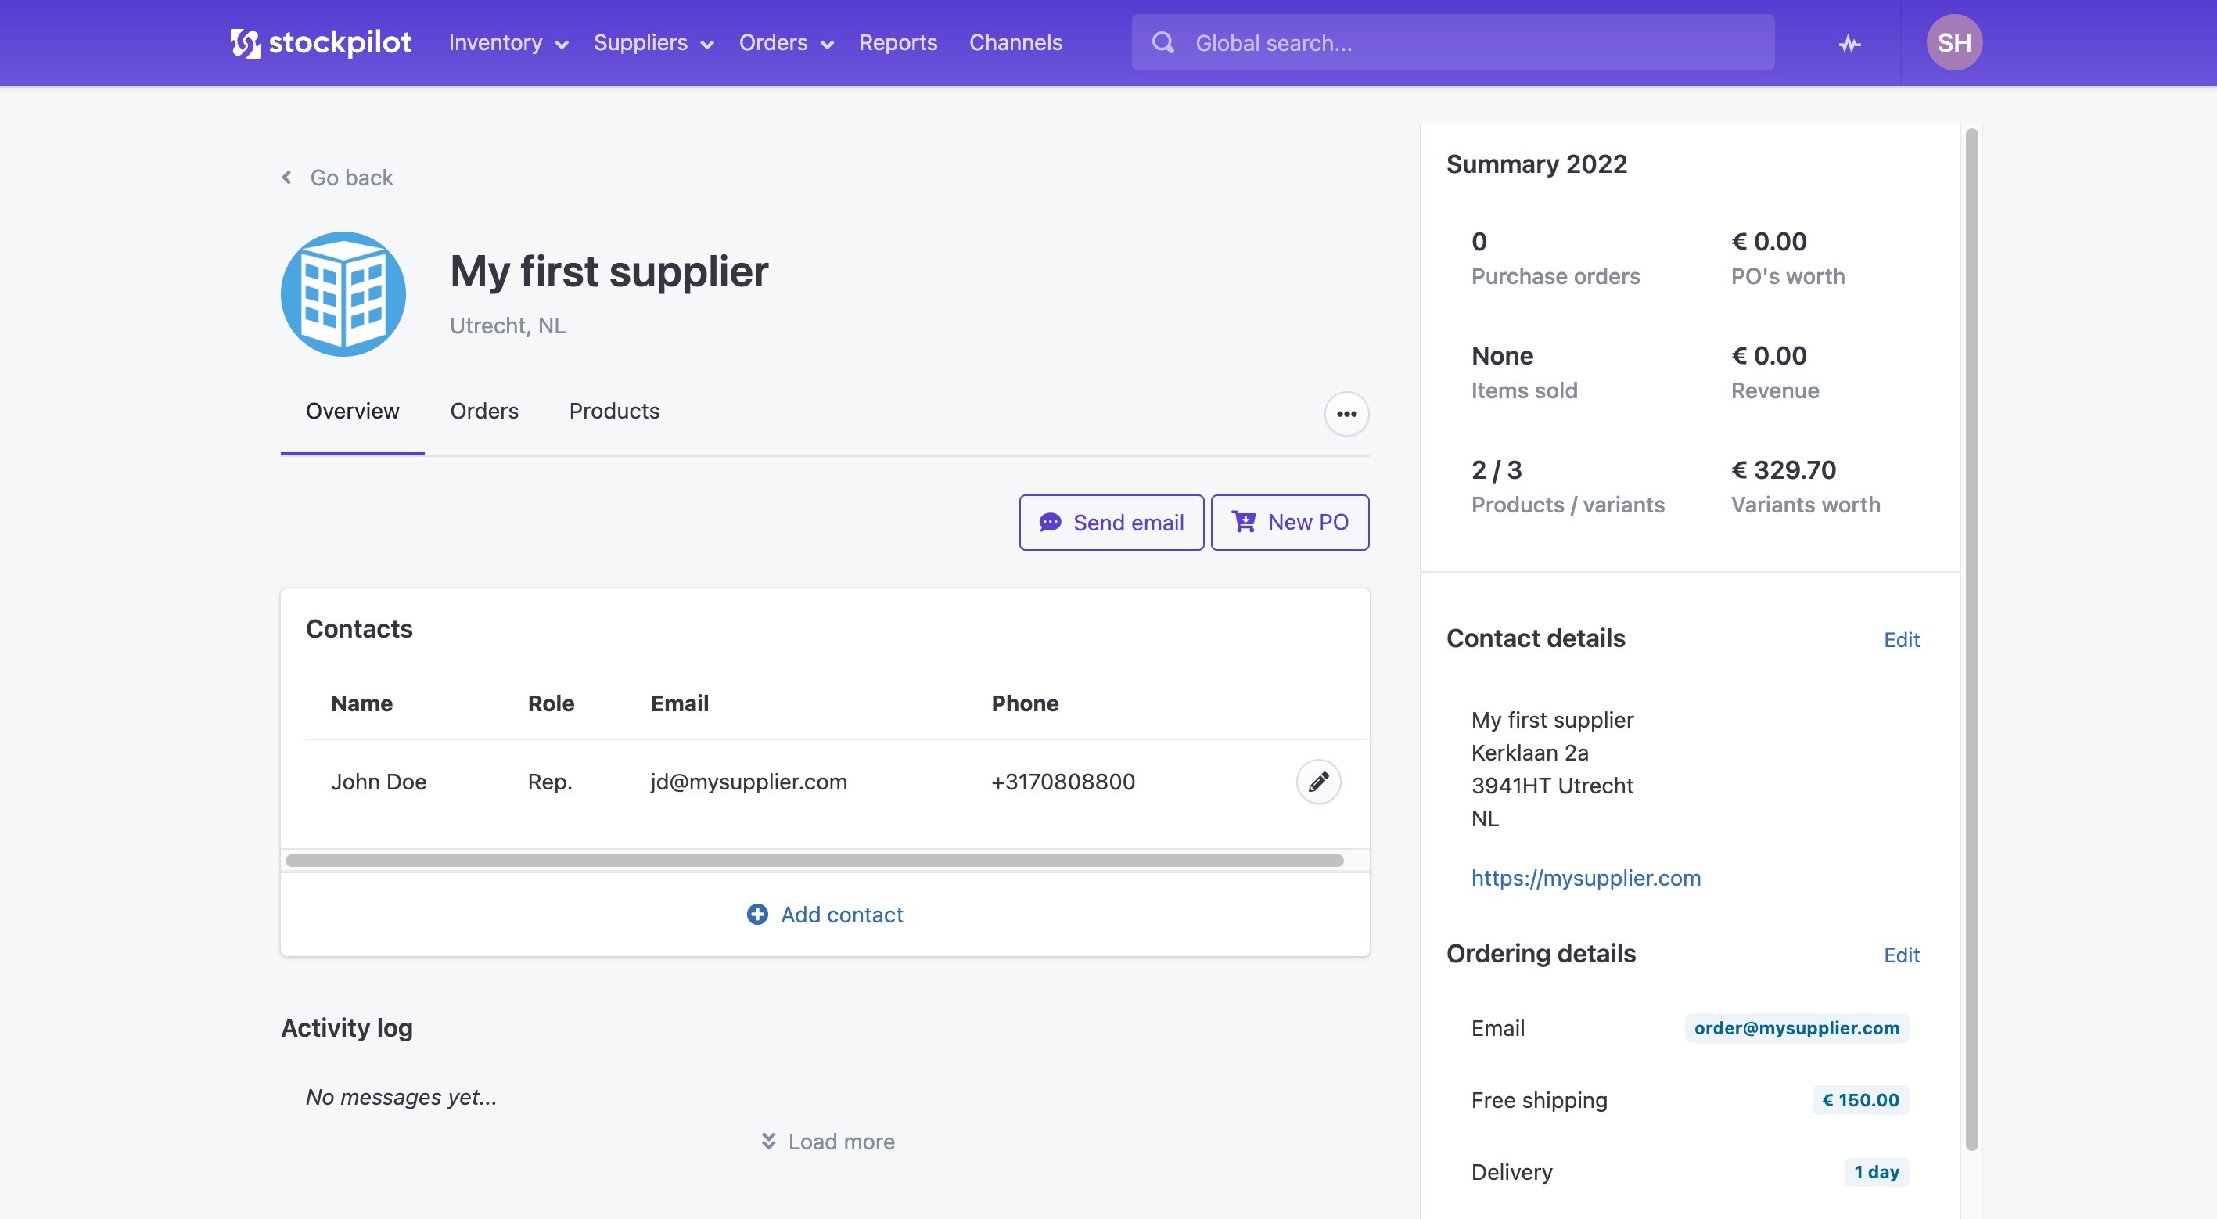Click the speech bubble icon on Send email
Image resolution: width=2217 pixels, height=1219 pixels.
coord(1050,523)
